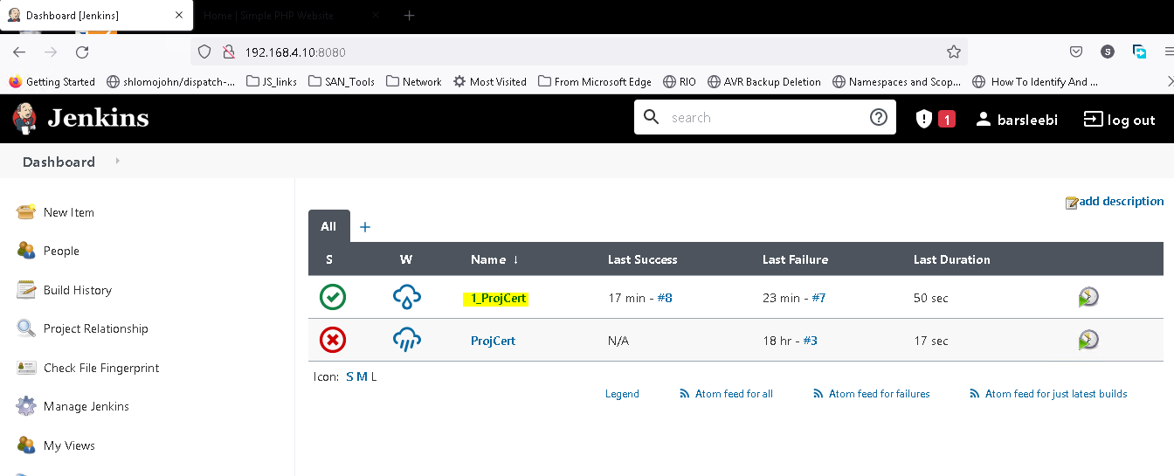Open the Network bookmark folder

coord(413,81)
